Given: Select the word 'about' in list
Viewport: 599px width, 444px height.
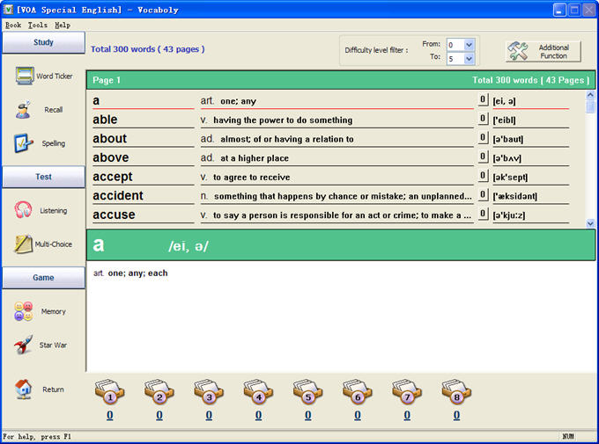Looking at the screenshot, I should pyautogui.click(x=109, y=138).
